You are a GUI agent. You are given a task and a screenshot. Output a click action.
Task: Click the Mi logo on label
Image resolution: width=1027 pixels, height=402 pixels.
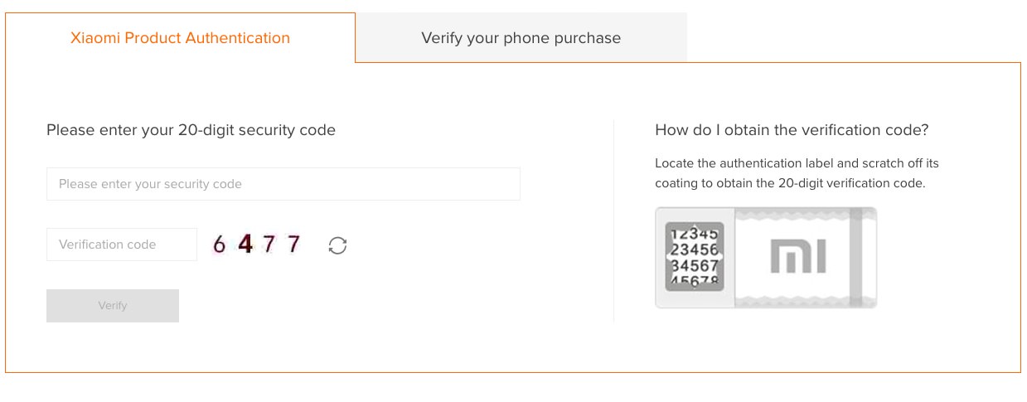tap(797, 257)
